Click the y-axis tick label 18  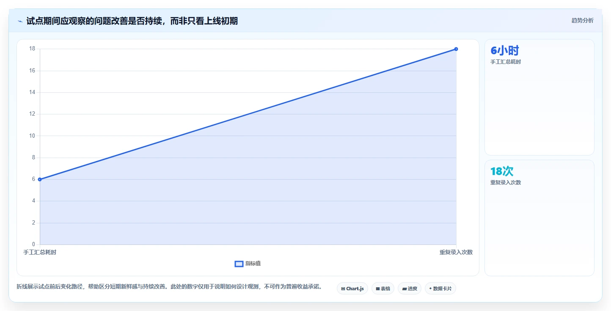[32, 49]
